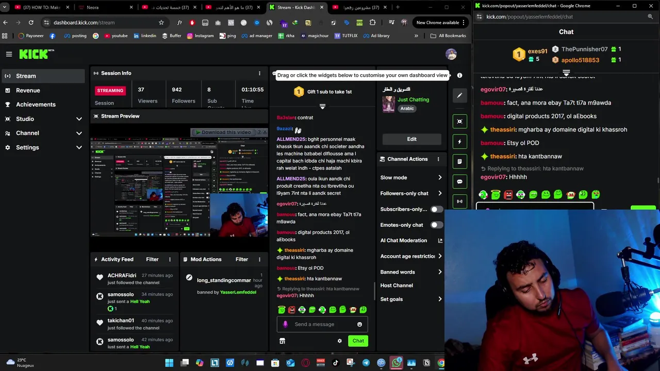Show more bookmarks with double chevron
Viewport: 660px width, 371px height.
point(416,36)
